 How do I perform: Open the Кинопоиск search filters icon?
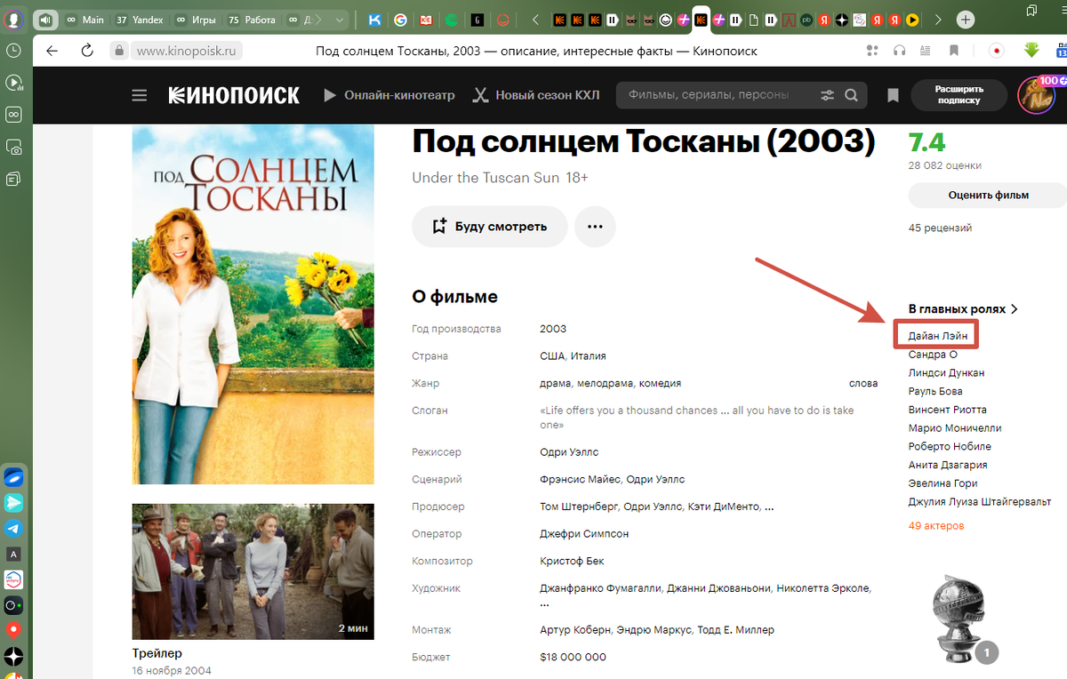827,95
